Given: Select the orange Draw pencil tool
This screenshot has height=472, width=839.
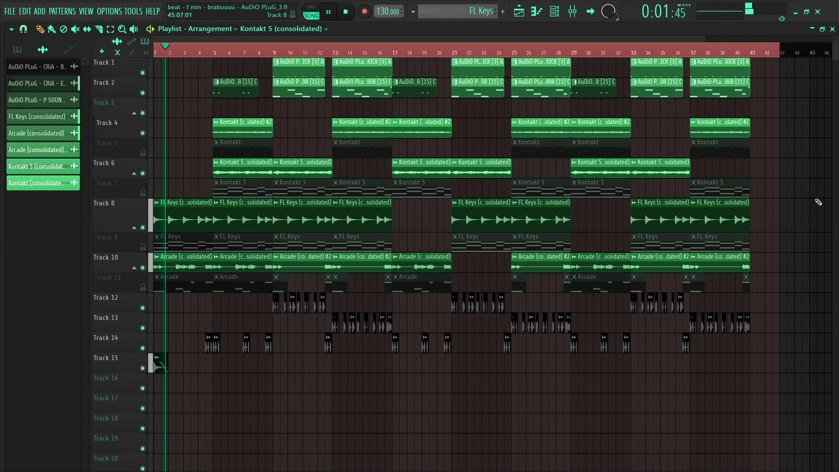Looking at the screenshot, I should coord(40,29).
